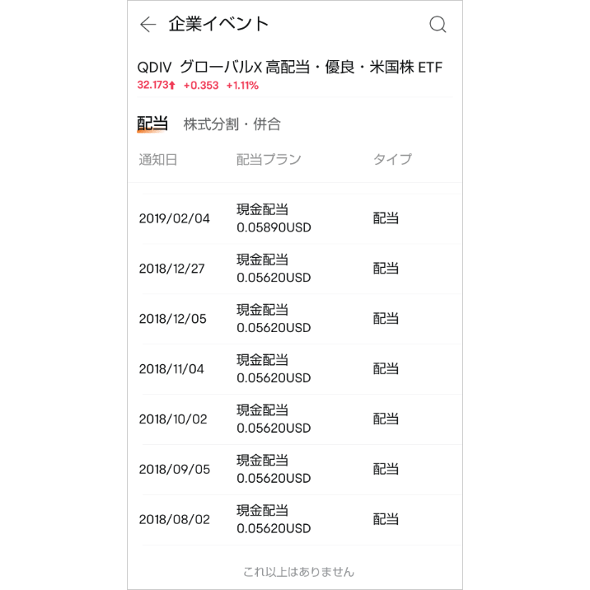Click the +0.353 price change
The height and width of the screenshot is (590, 590).
(201, 86)
